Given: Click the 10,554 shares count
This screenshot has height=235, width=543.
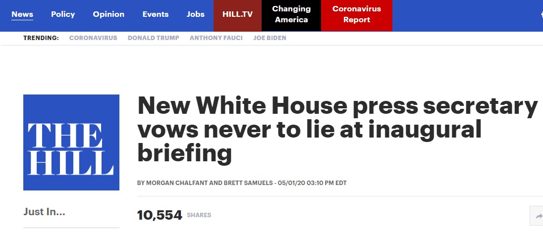Looking at the screenshot, I should 160,215.
